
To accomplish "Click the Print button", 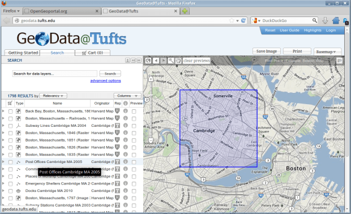I will (x=297, y=52).
